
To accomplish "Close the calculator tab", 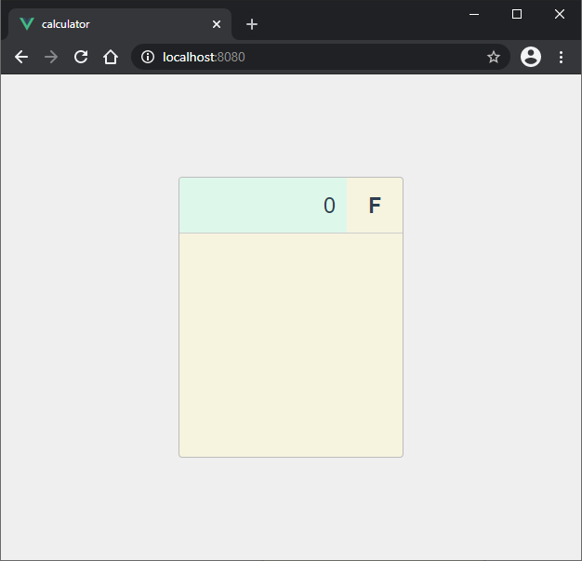I will [x=217, y=24].
